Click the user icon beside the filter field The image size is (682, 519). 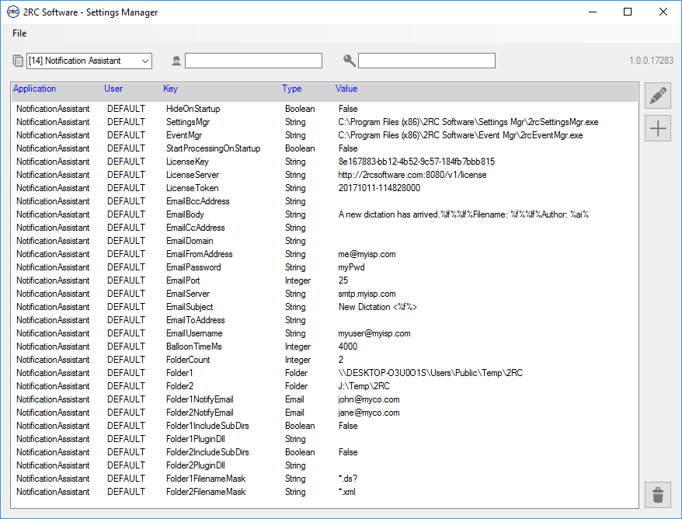176,60
